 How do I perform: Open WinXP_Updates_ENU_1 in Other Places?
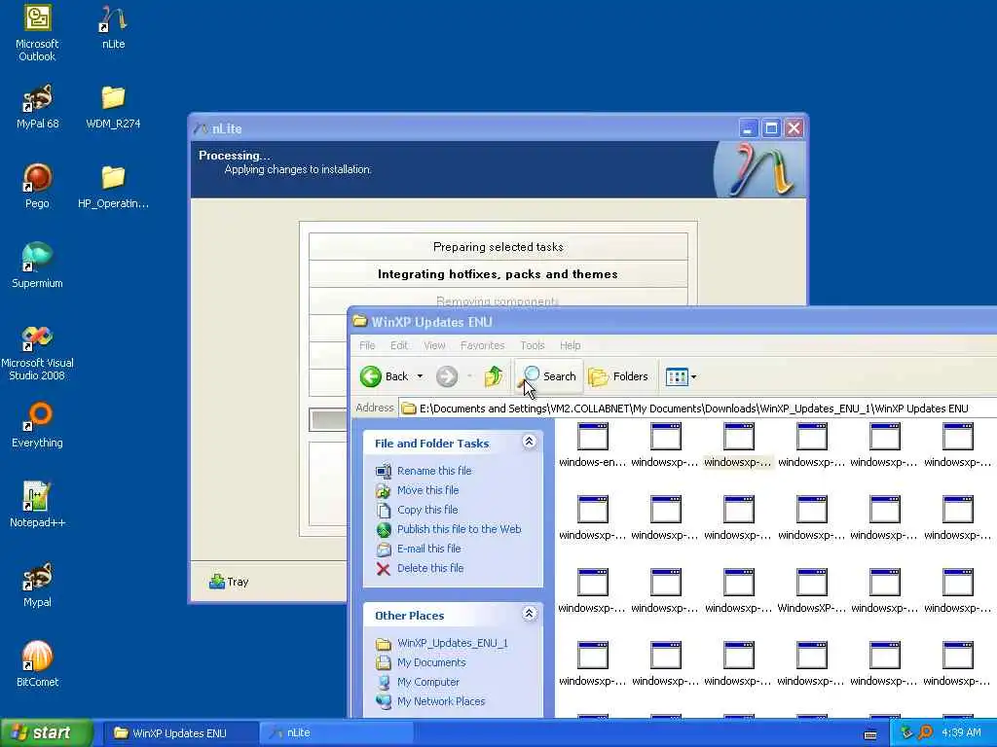pos(453,643)
